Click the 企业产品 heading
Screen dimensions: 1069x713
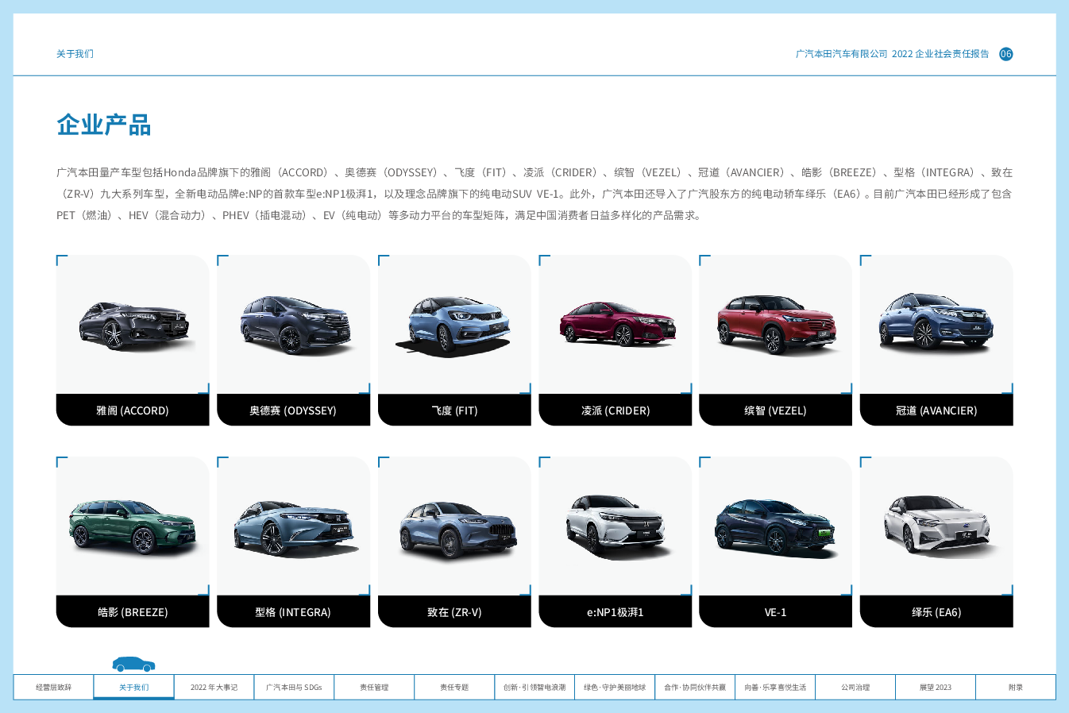[104, 125]
